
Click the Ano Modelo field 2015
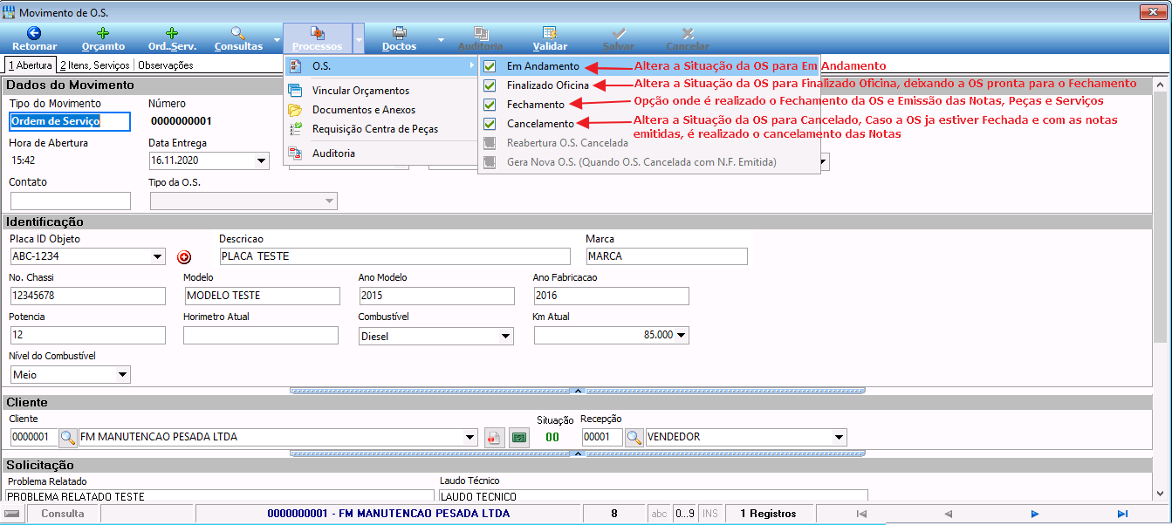pyautogui.click(x=436, y=296)
